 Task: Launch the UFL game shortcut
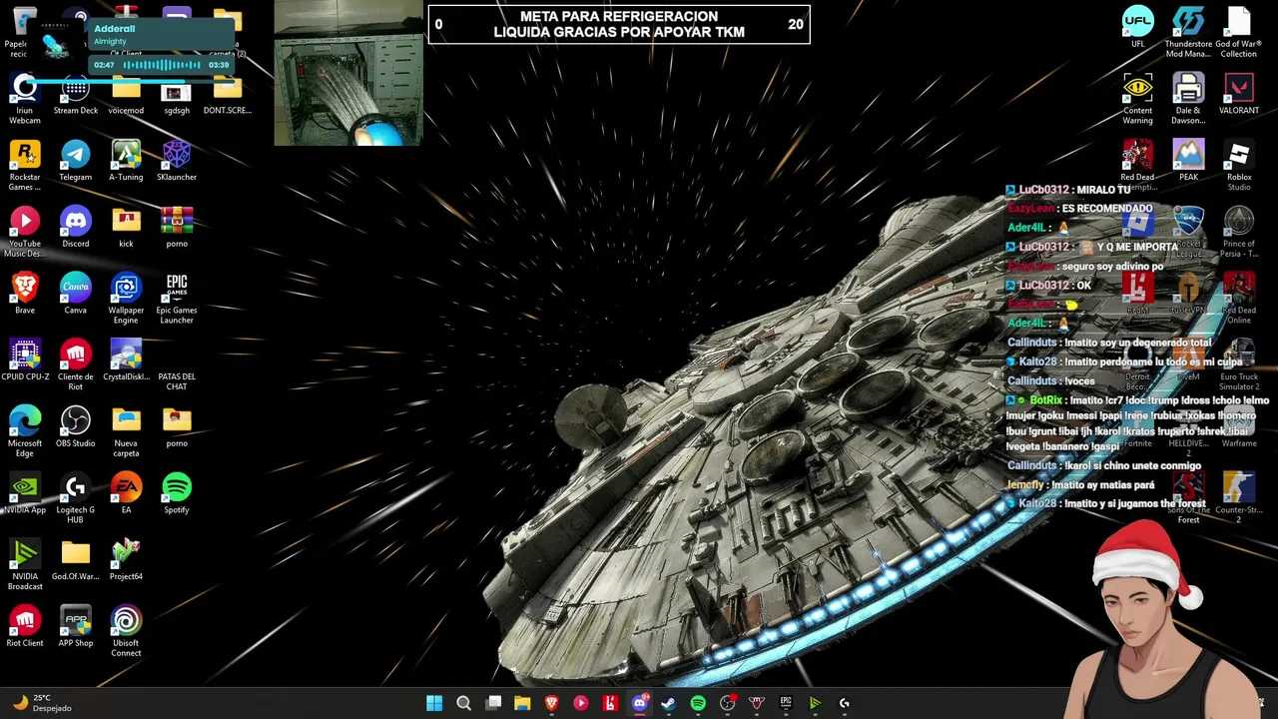[1138, 28]
